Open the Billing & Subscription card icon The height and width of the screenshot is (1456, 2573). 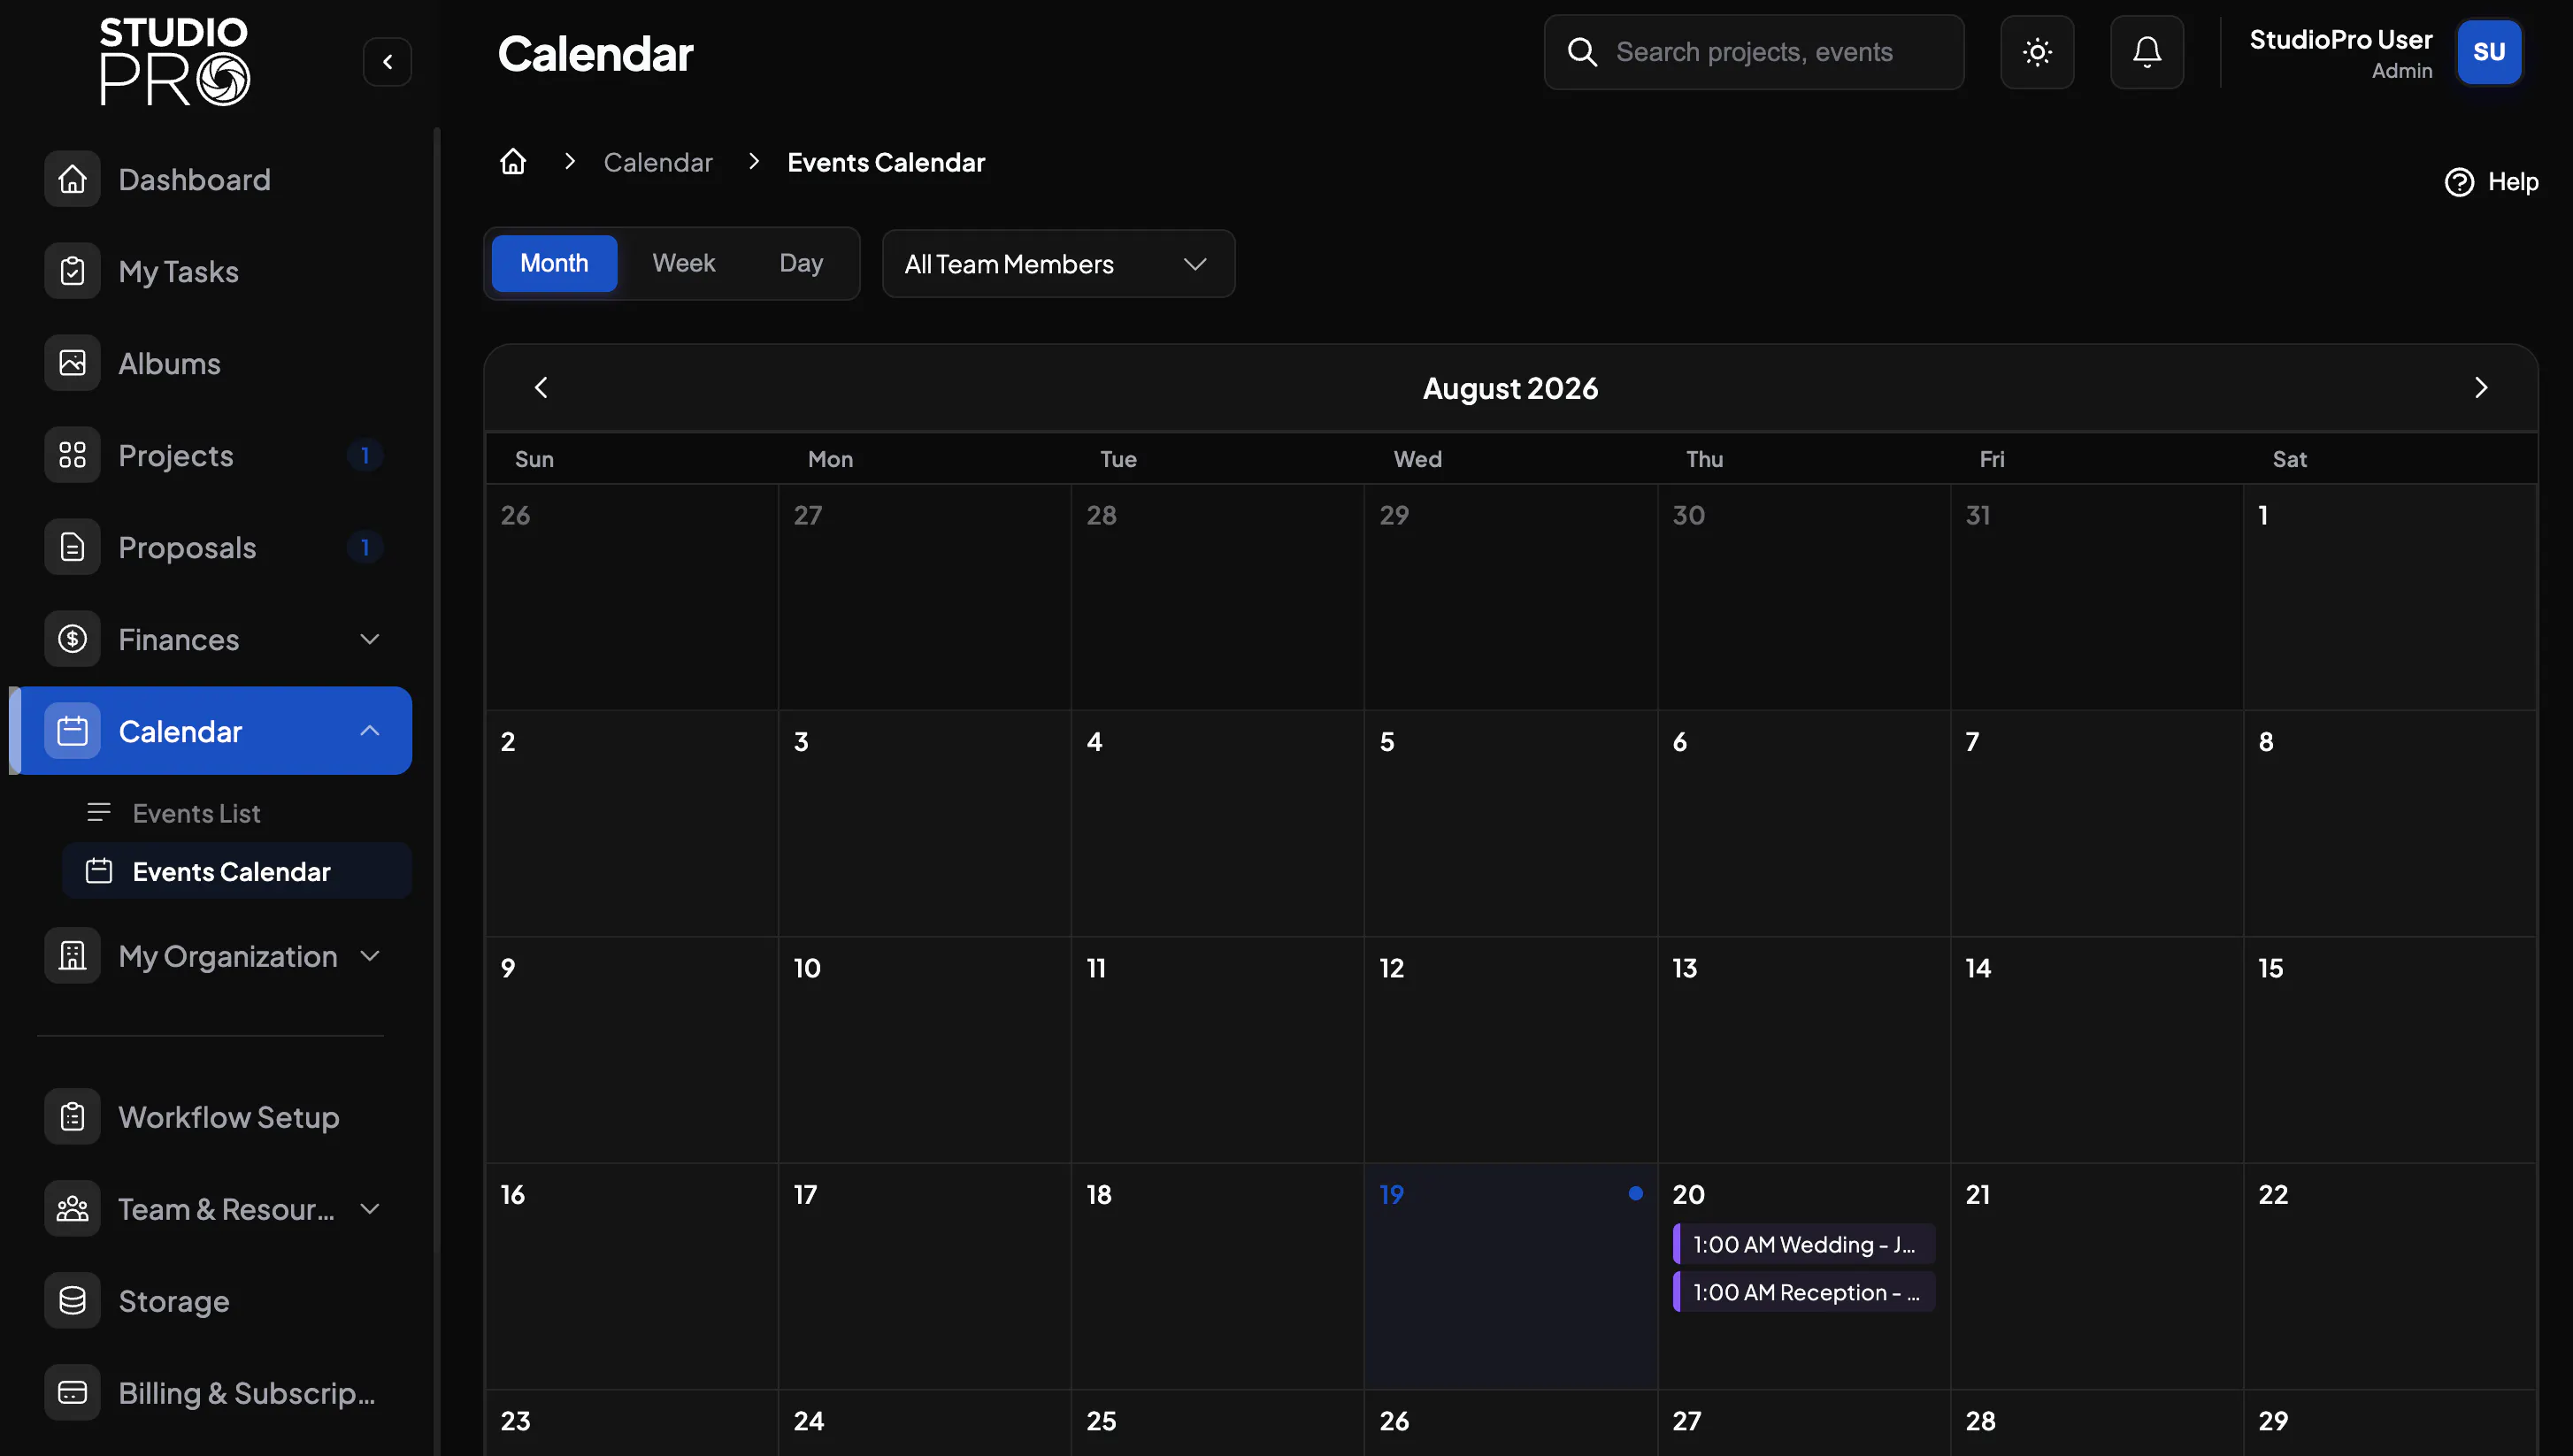[72, 1393]
